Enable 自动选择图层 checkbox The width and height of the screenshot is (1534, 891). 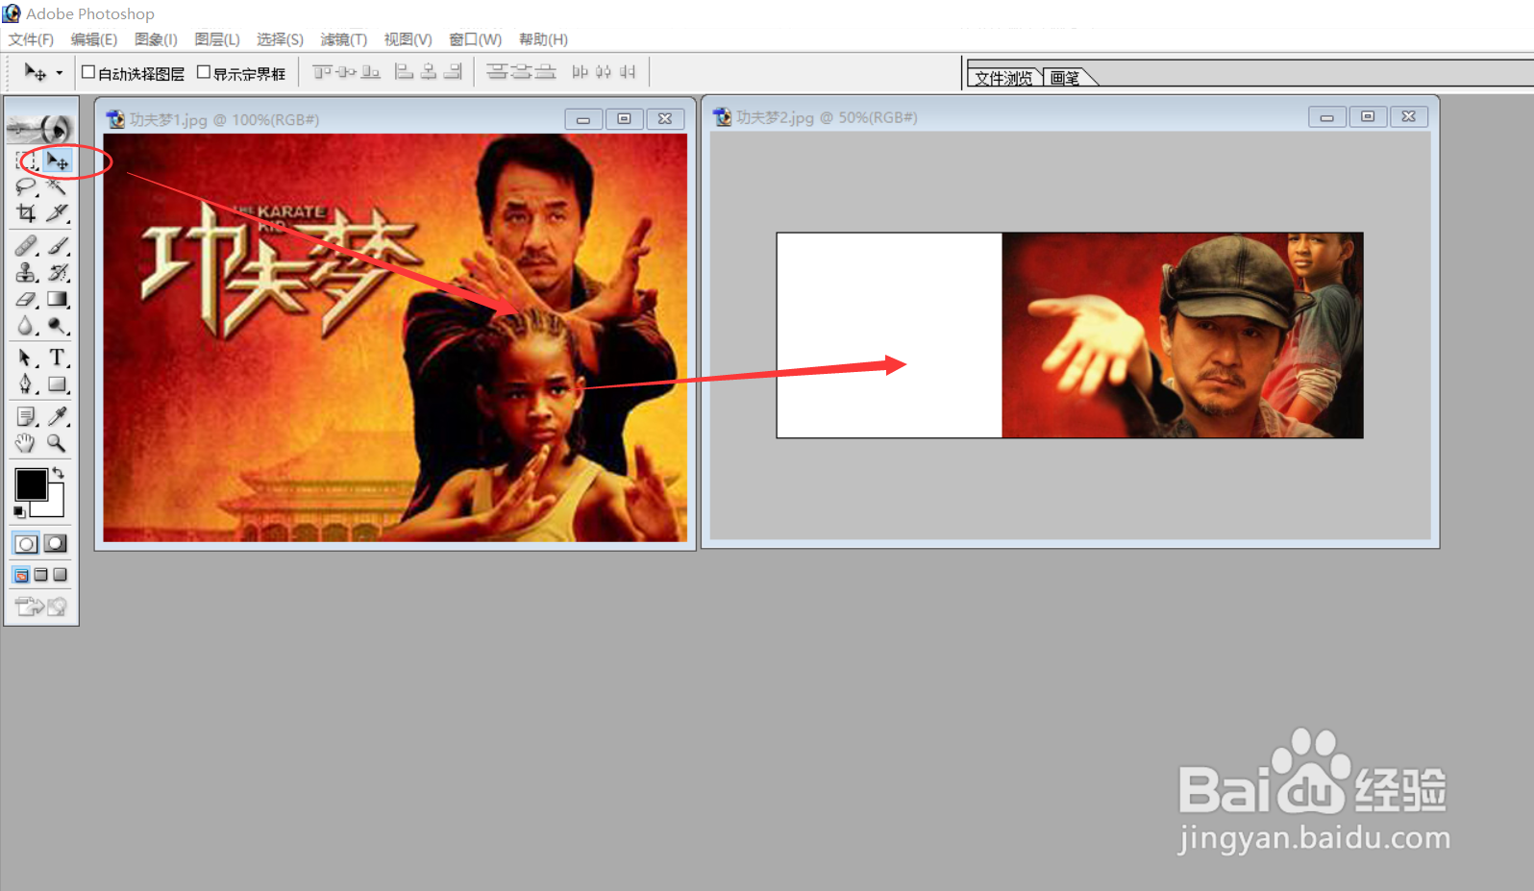[x=88, y=72]
